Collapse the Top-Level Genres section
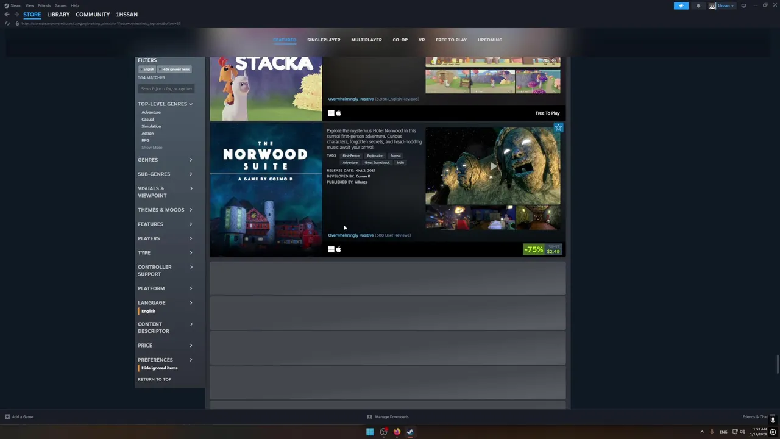 point(165,104)
